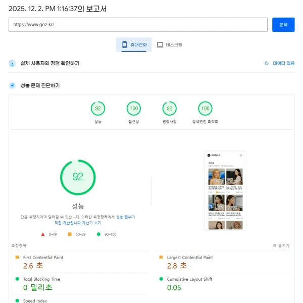Expand metrics with 펼치기 toggle
Image resolution: width=303 pixels, height=303 pixels.
point(281,245)
